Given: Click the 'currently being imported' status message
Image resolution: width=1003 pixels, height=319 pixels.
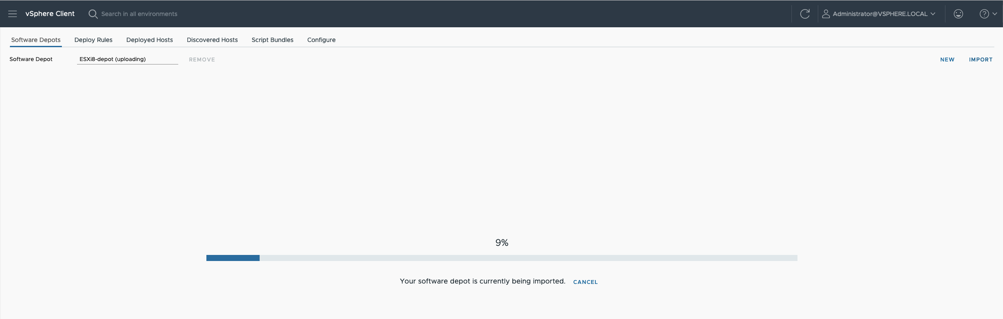Looking at the screenshot, I should (482, 281).
